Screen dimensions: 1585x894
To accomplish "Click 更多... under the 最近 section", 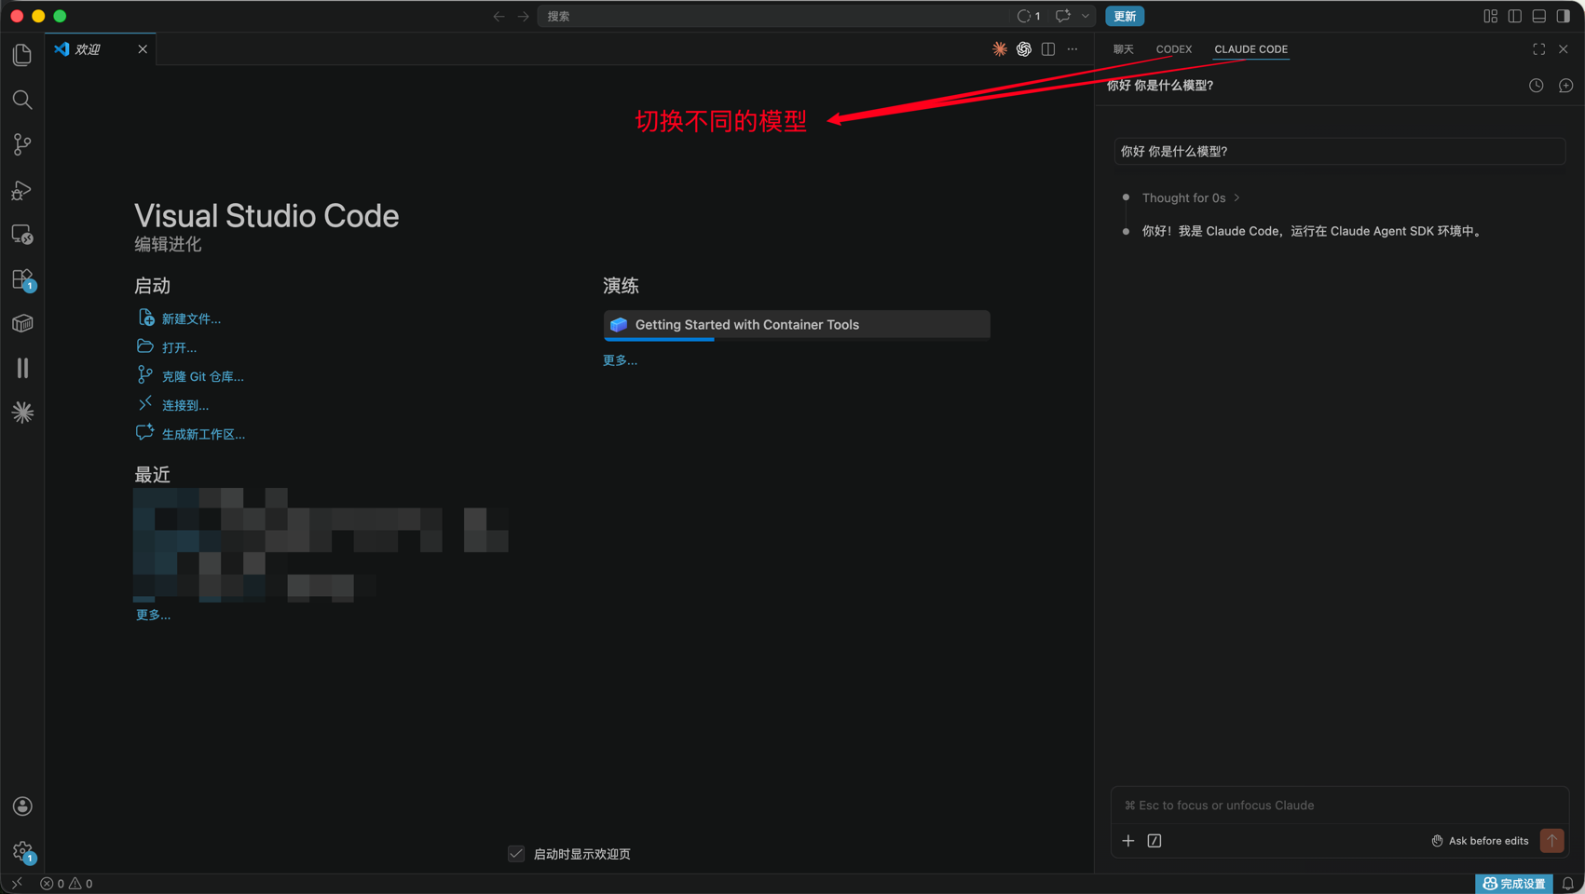I will coord(153,615).
